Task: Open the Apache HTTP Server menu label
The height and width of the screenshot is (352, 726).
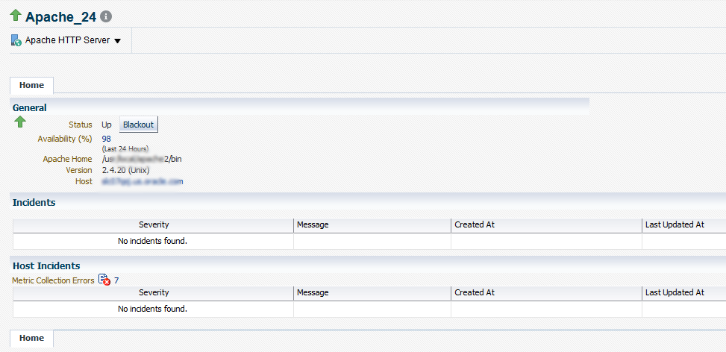Action: coord(68,40)
